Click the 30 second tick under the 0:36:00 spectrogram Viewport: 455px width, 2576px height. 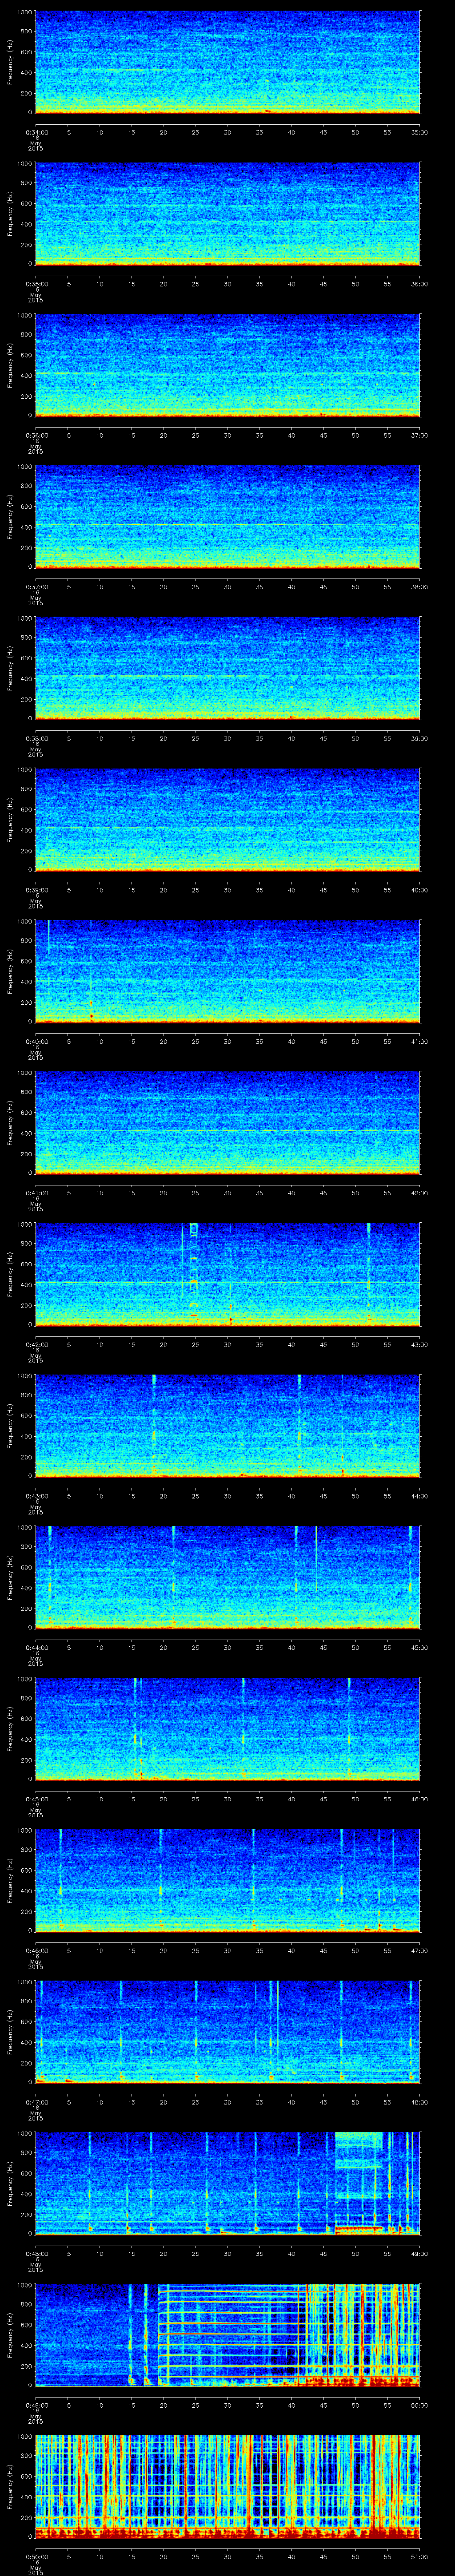pos(227,435)
